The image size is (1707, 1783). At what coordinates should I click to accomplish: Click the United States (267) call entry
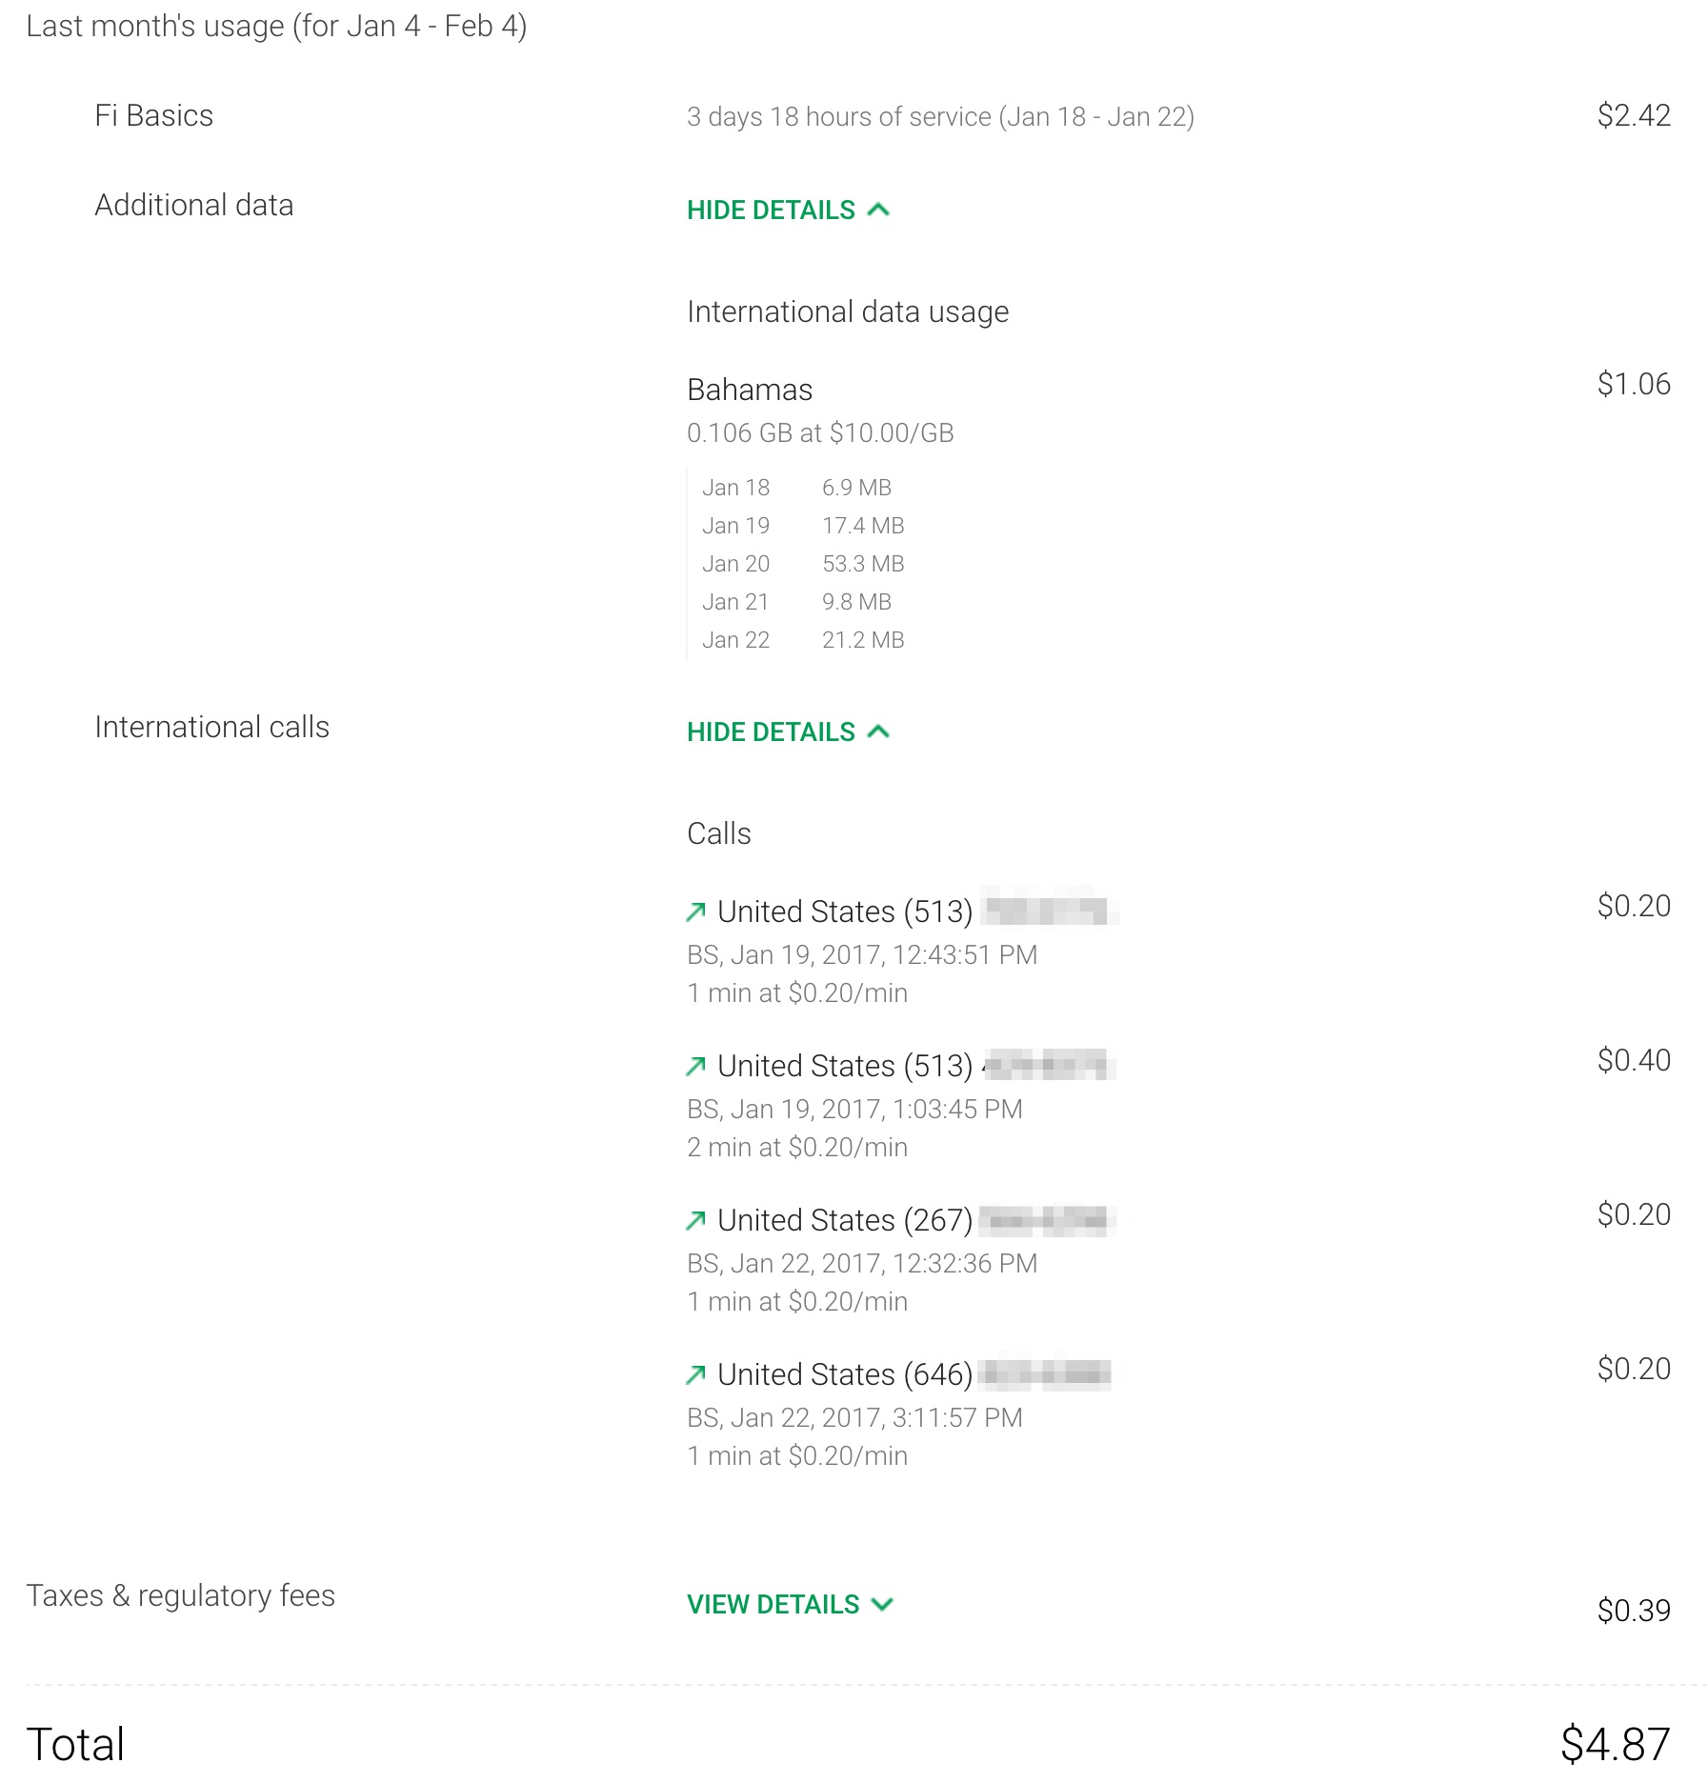pos(844,1220)
